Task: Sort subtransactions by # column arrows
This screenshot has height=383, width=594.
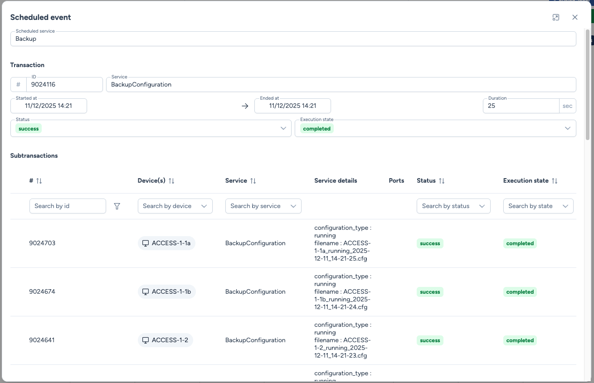Action: click(39, 181)
